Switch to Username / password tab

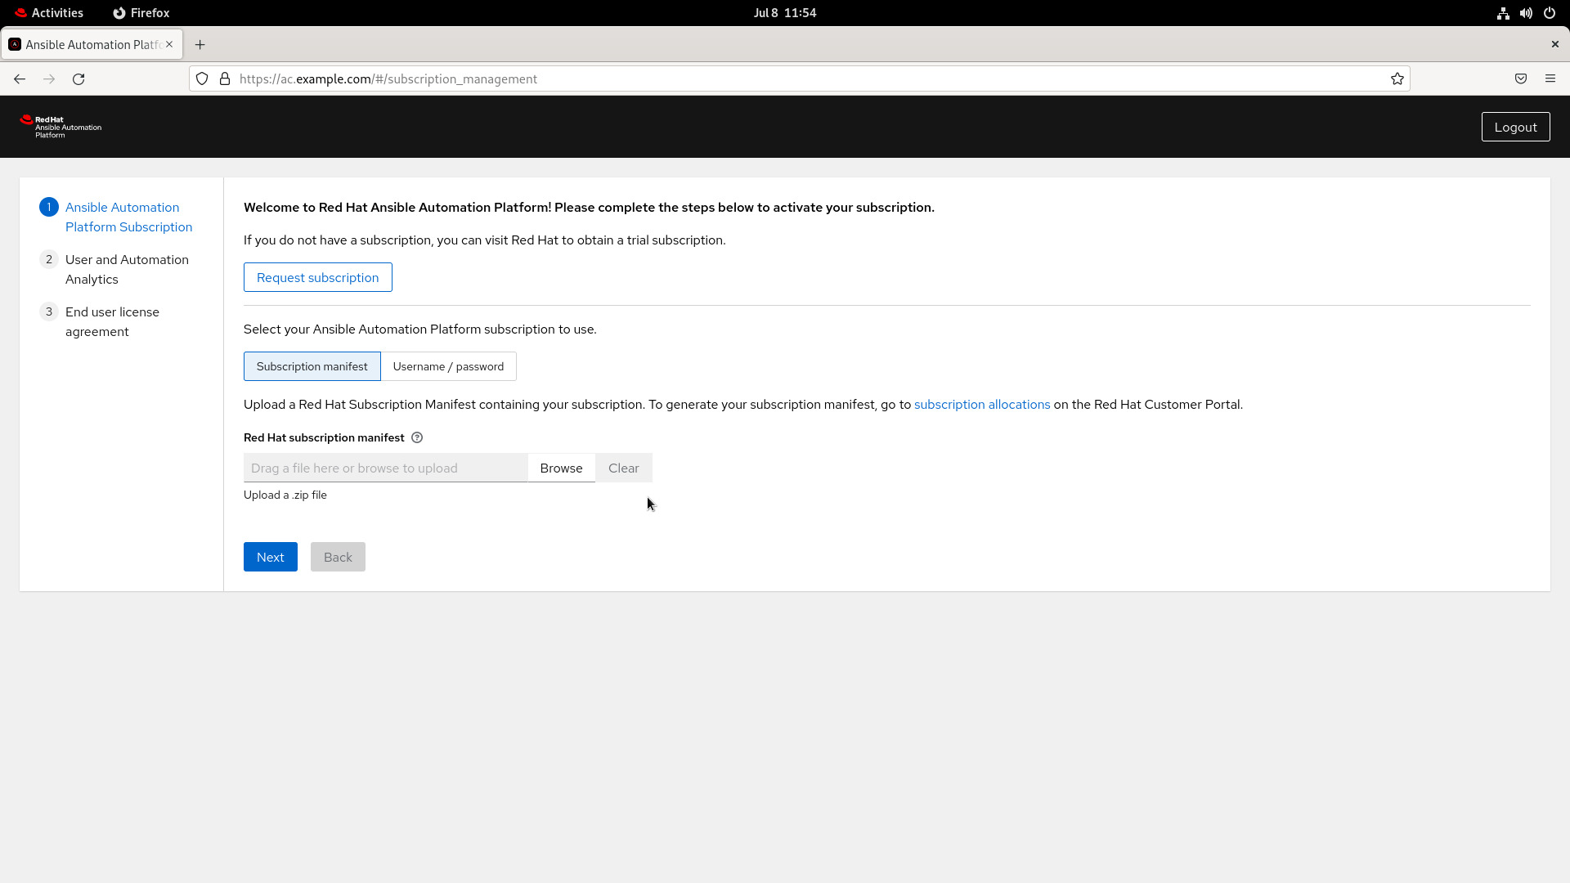point(449,365)
